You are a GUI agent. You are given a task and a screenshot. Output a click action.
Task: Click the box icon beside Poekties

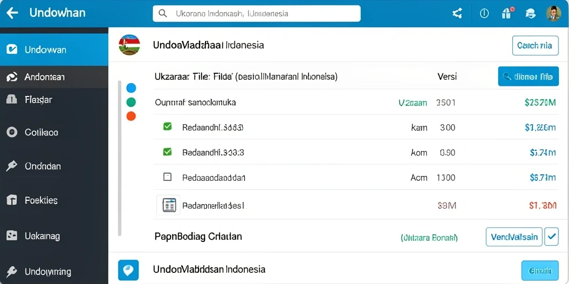tap(12, 200)
